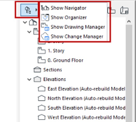Choose Show Drawing Manager option
136x122 pixels.
pyautogui.click(x=78, y=27)
